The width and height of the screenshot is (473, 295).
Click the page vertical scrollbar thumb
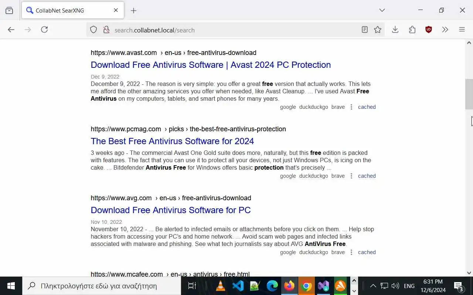point(469,94)
